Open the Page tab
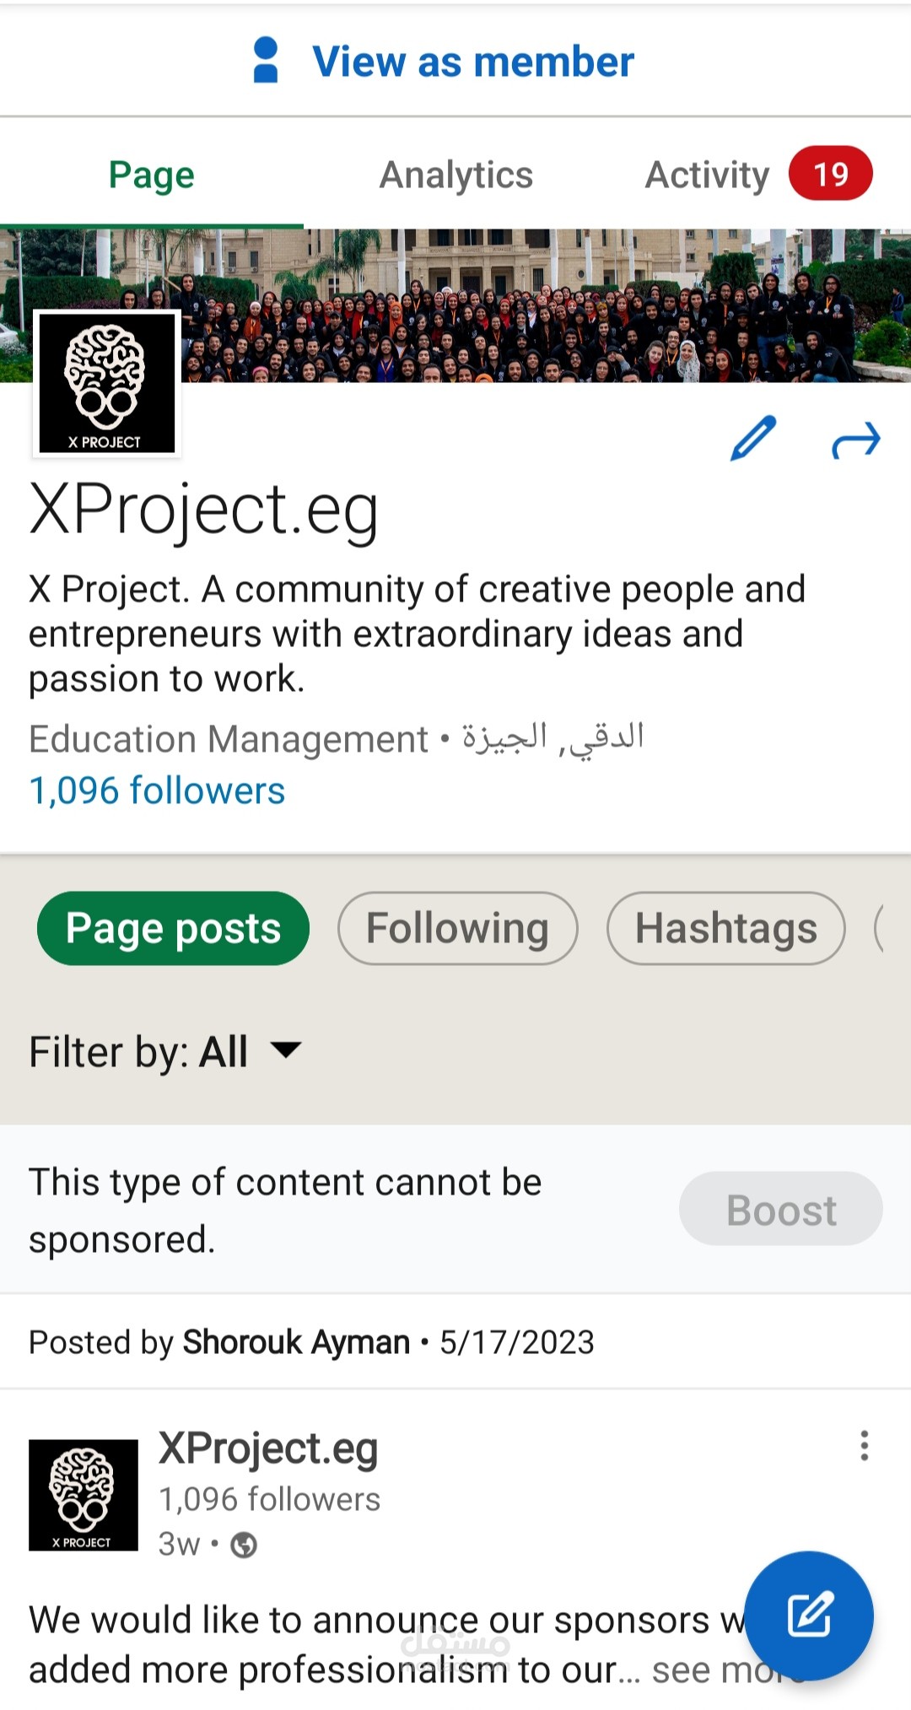 (152, 175)
